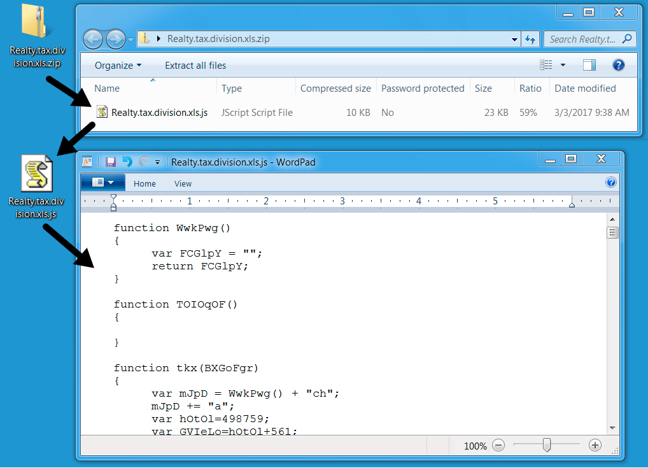Click WordPad application icon in title bar
Screen dimensions: 648x468
87,162
